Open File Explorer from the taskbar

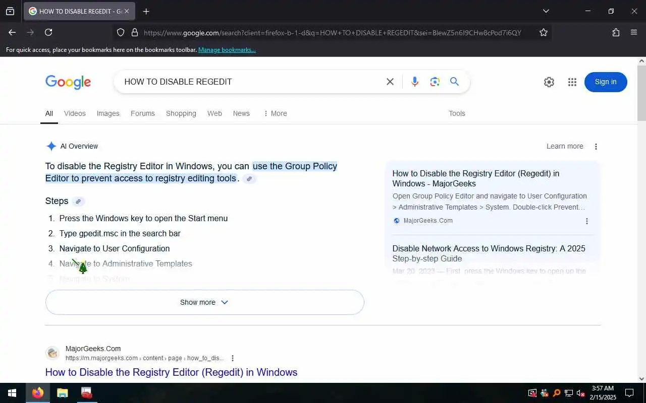point(62,393)
